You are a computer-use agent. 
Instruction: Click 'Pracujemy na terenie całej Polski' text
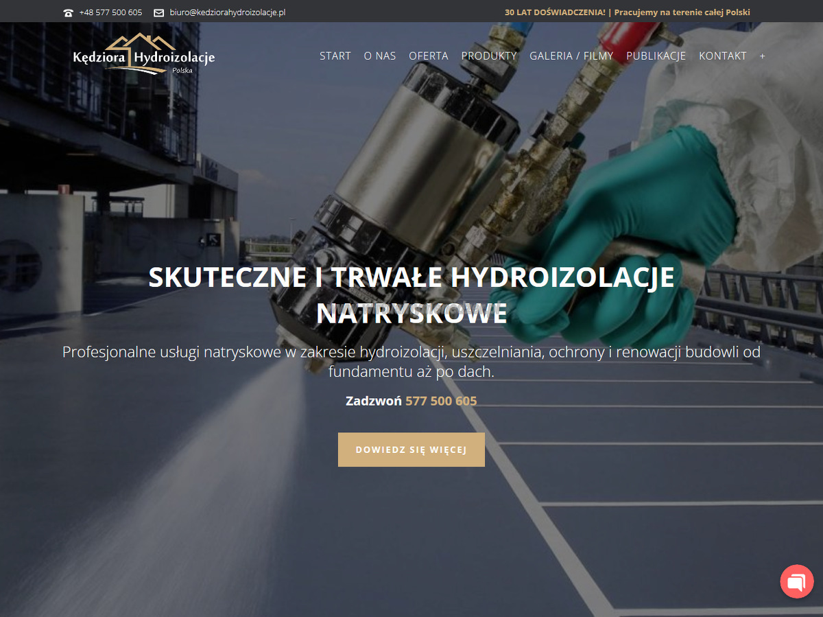click(x=682, y=13)
